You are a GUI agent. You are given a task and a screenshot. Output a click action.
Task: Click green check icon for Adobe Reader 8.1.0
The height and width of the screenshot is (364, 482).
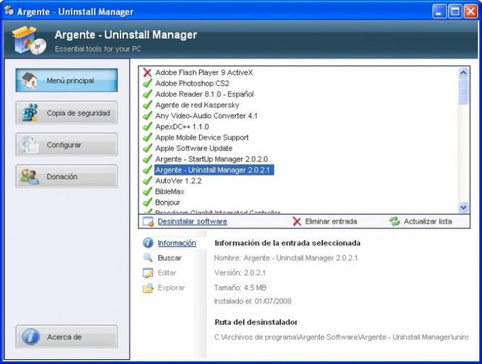pos(147,94)
